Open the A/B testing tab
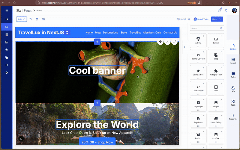Image resolution: width=240 pixels, height=150 pixels. click(233, 89)
